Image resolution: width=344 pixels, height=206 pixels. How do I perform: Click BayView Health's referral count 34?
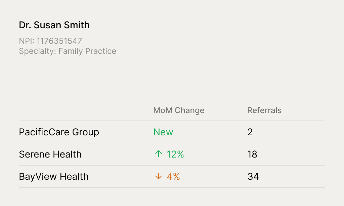(253, 176)
